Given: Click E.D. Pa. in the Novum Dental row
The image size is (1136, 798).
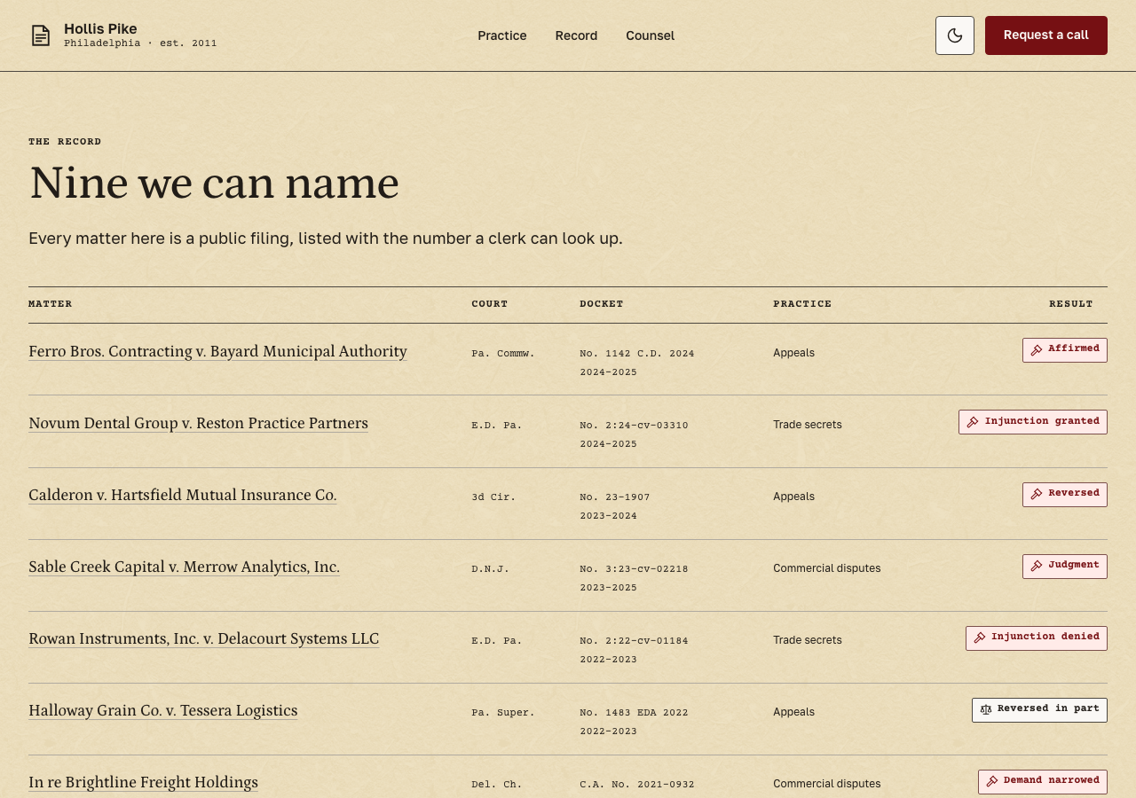Looking at the screenshot, I should [x=497, y=425].
